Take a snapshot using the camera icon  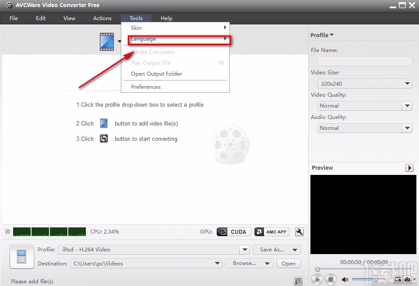pyautogui.click(x=407, y=279)
